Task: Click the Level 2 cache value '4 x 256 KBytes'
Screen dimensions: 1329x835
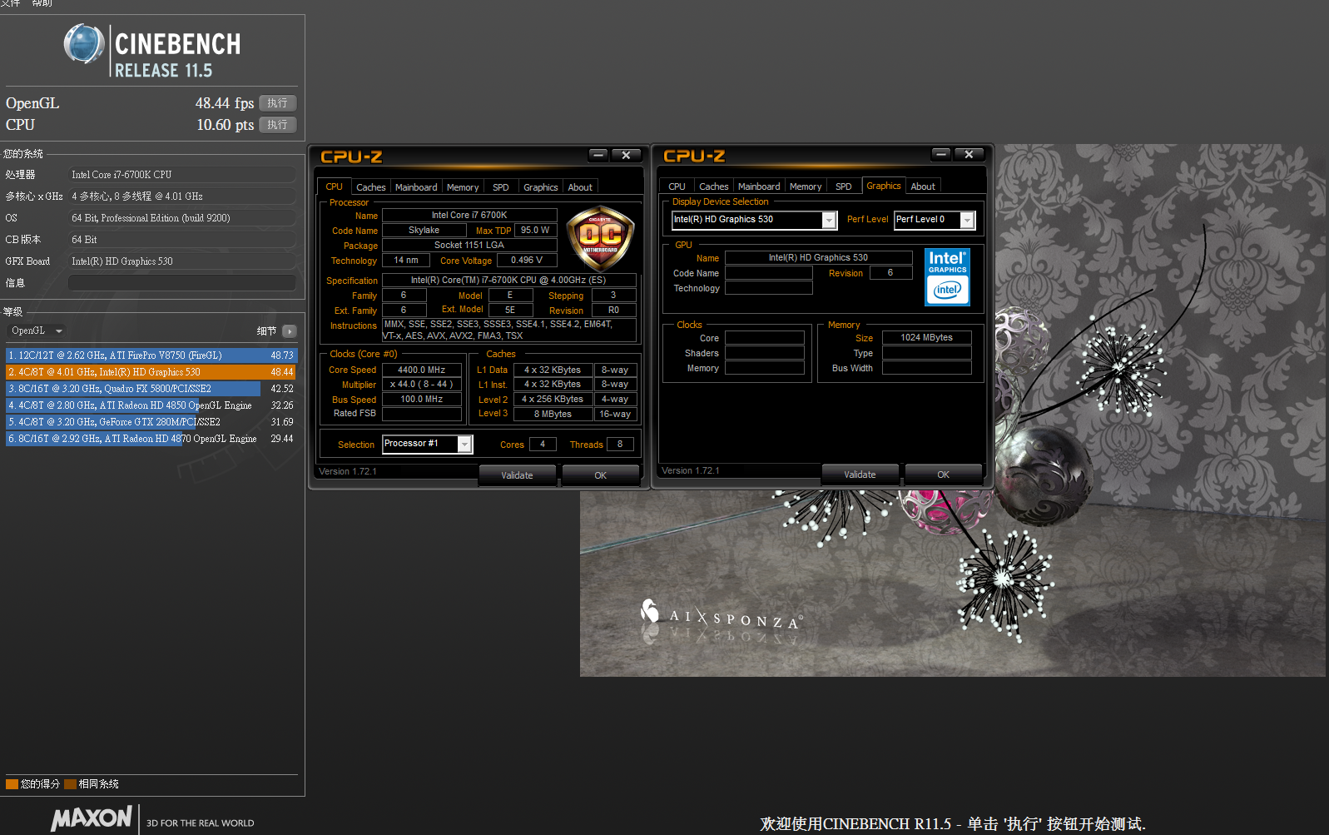Action: (553, 400)
